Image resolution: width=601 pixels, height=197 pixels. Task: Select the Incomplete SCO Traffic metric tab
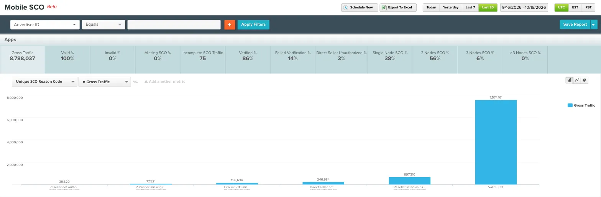click(x=202, y=59)
